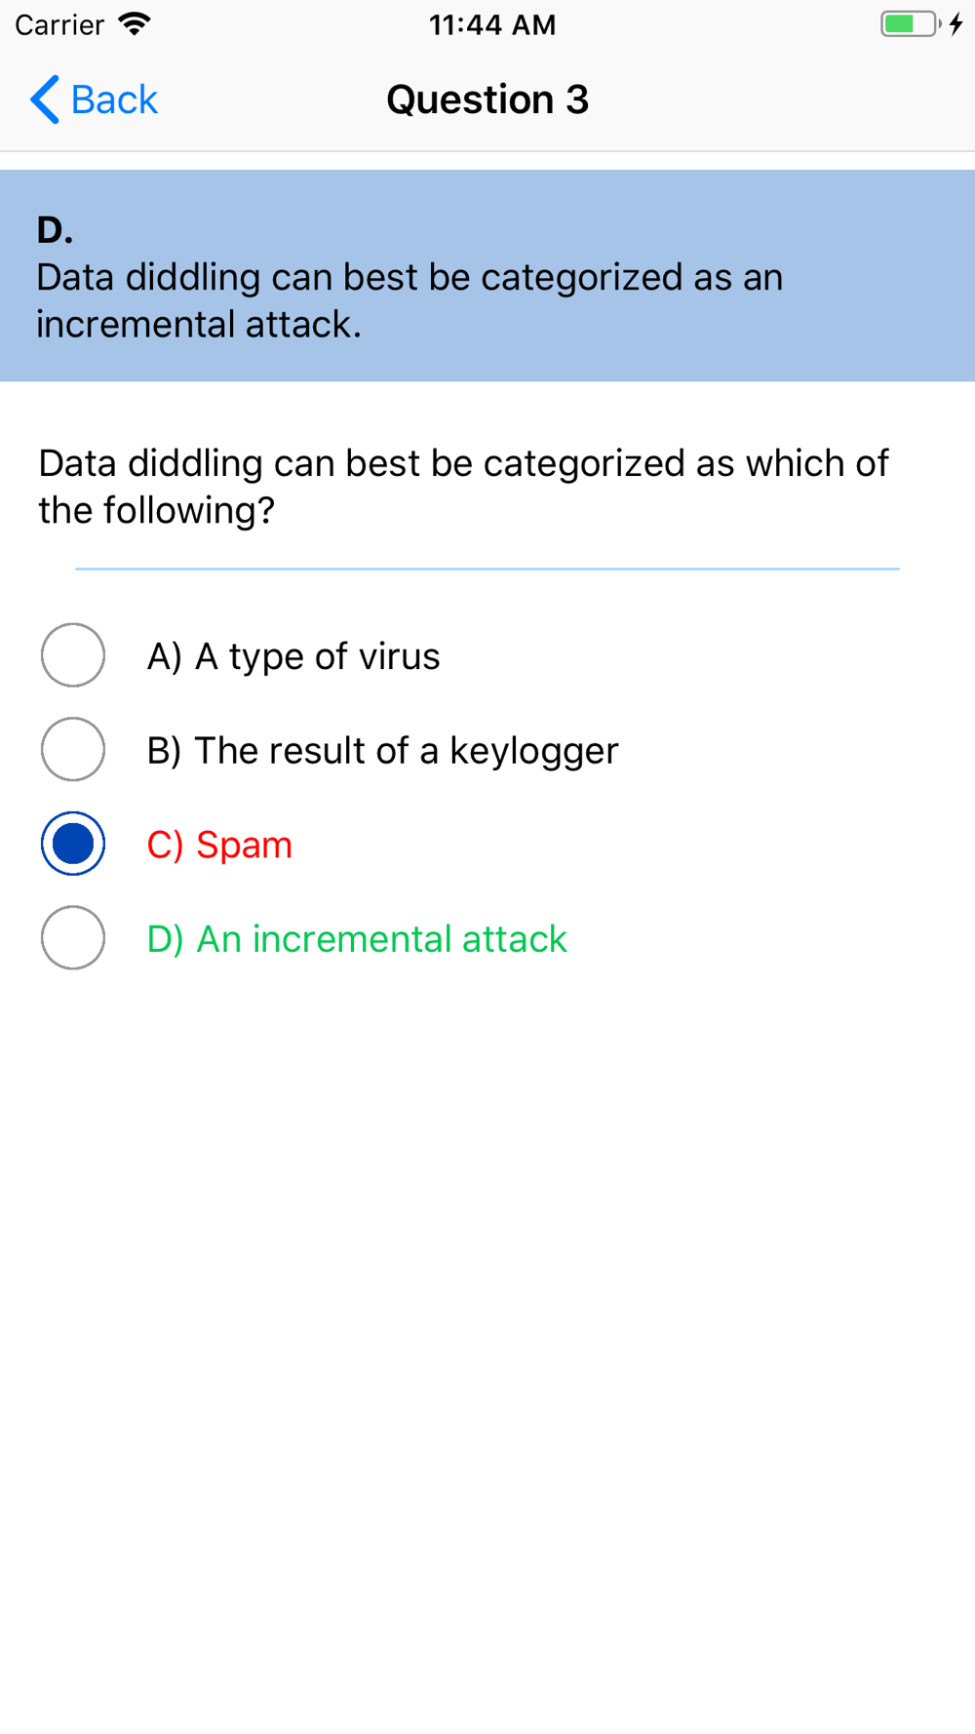The image size is (975, 1734).
Task: Select radio button for A type of virus
Action: tap(73, 655)
